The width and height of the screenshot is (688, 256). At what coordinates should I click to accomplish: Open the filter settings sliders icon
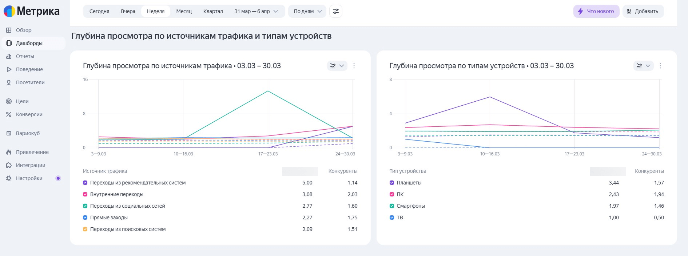pyautogui.click(x=335, y=11)
